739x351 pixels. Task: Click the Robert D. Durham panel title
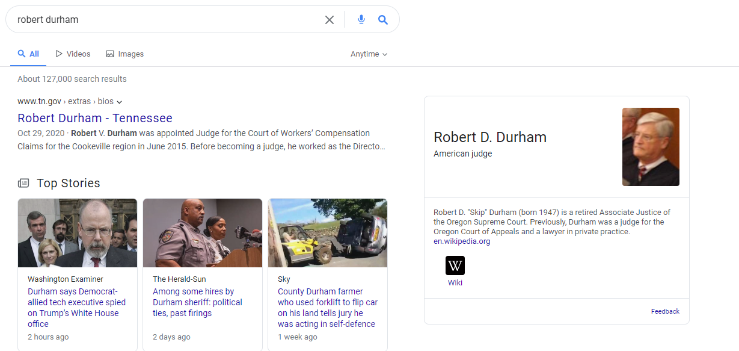[x=490, y=137]
